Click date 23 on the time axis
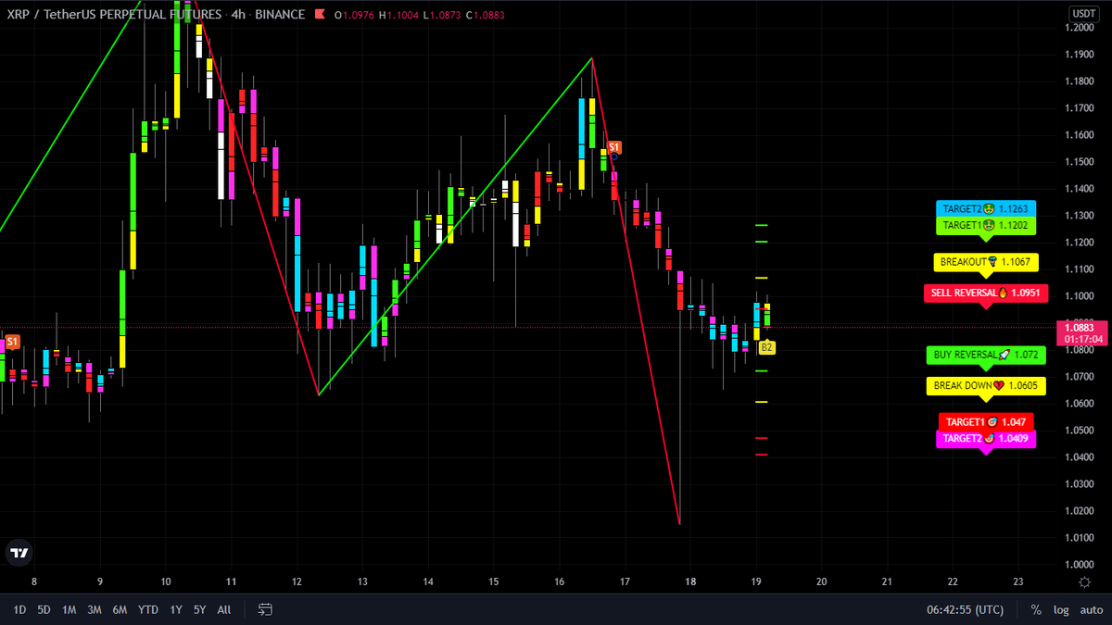The height and width of the screenshot is (625, 1112). (x=1018, y=581)
